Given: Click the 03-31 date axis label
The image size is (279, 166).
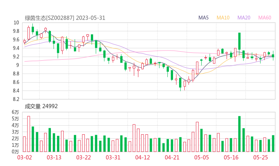Looking at the screenshot, I should coord(113,157).
